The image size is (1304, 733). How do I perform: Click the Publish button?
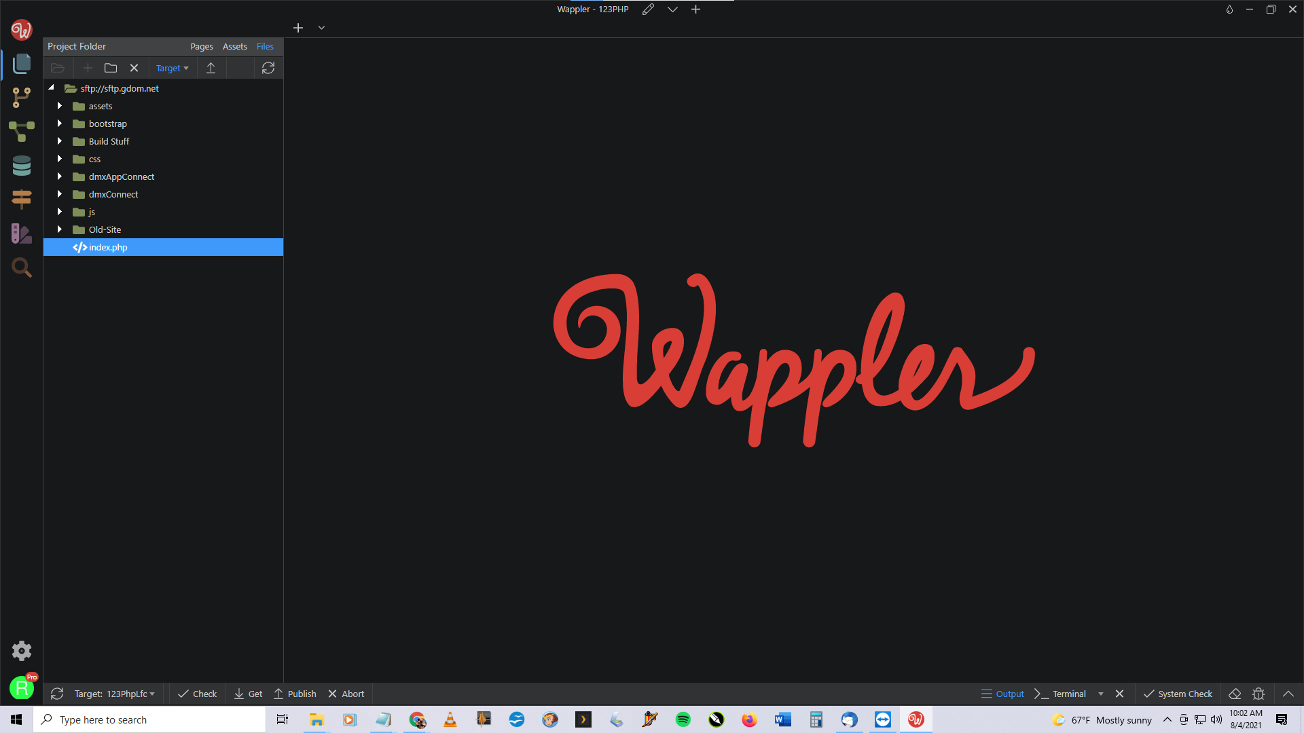pyautogui.click(x=295, y=694)
